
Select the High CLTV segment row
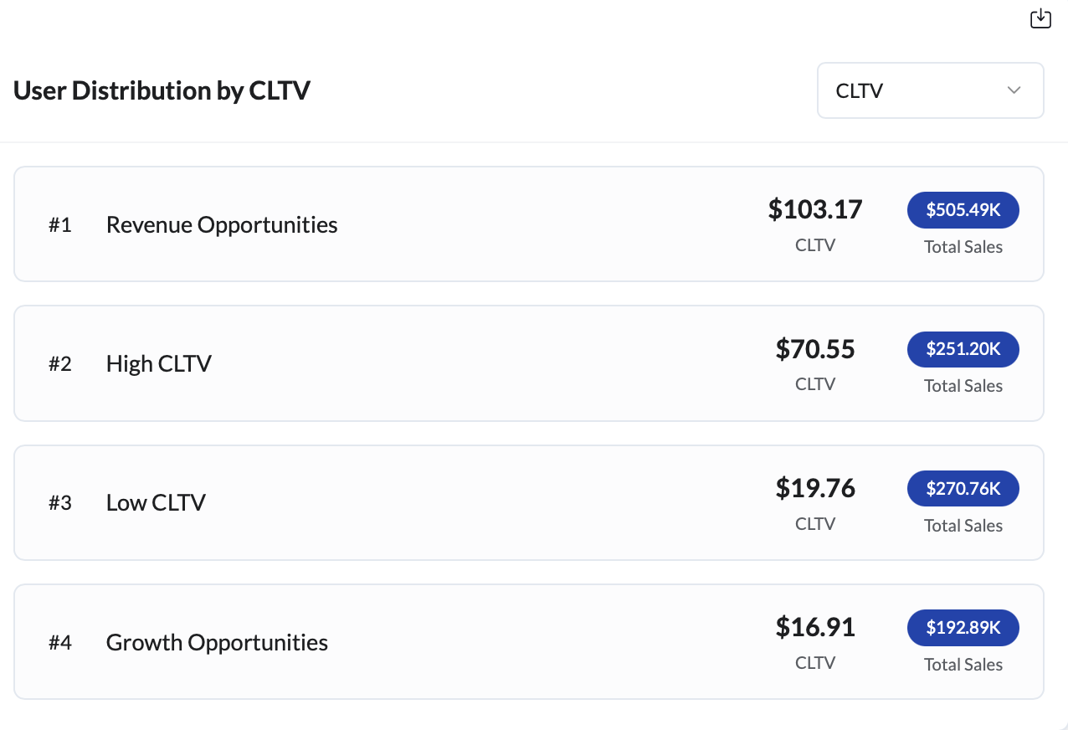coord(529,363)
